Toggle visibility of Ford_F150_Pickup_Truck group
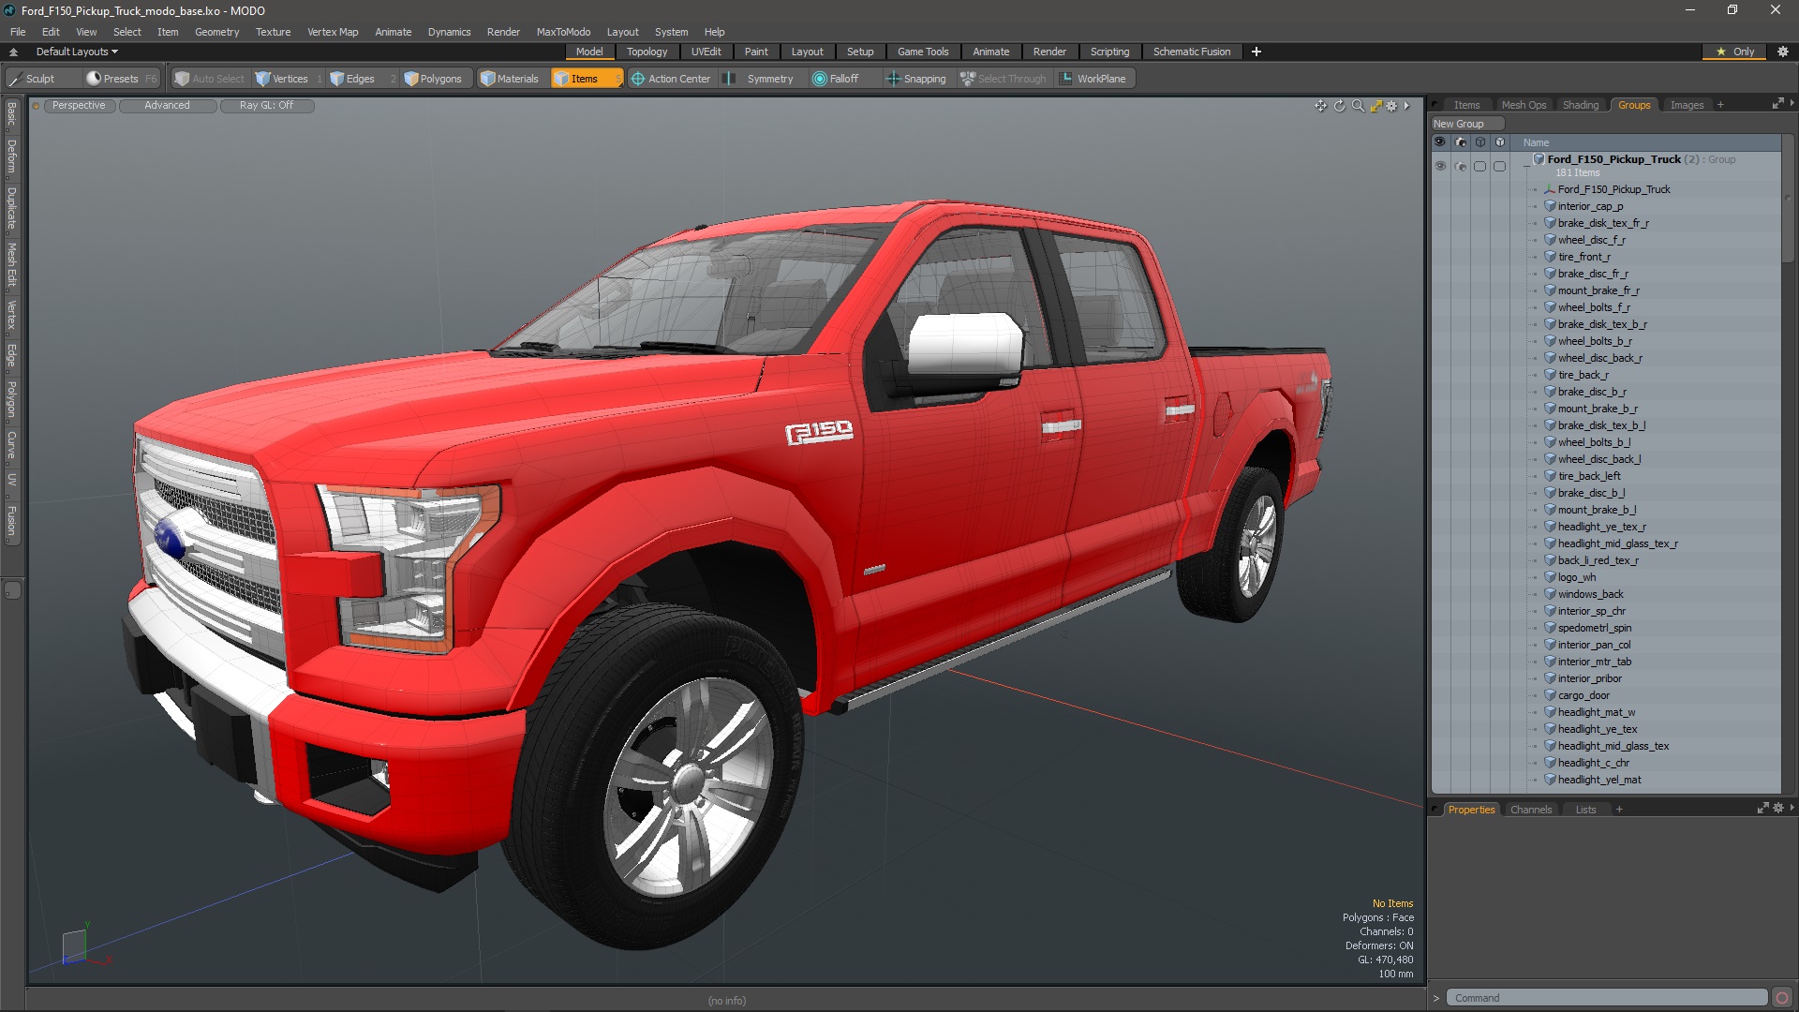This screenshot has height=1012, width=1799. click(x=1440, y=166)
